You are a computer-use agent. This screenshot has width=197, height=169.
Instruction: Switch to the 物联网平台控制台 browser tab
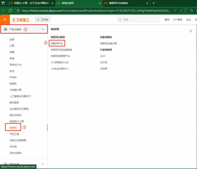coord(126,3)
